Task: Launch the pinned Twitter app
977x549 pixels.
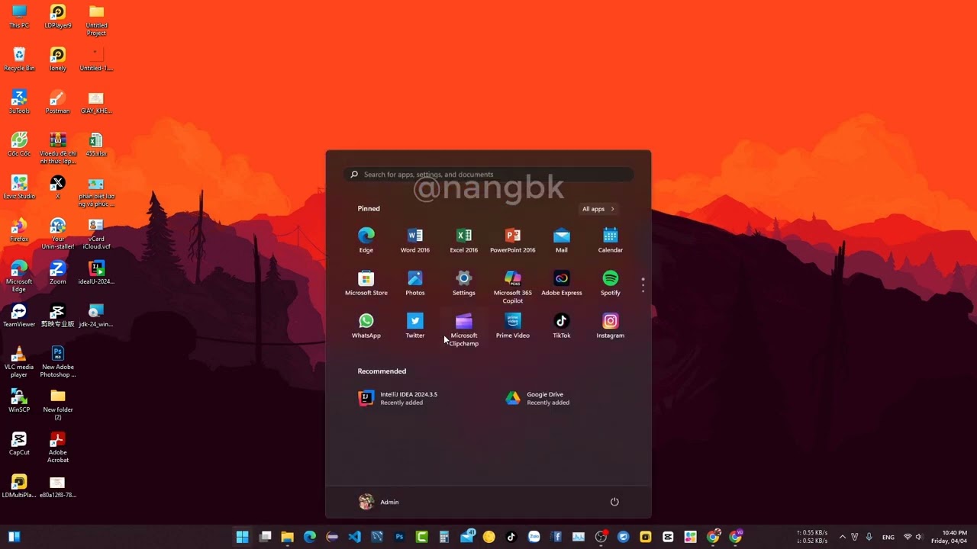Action: (415, 325)
